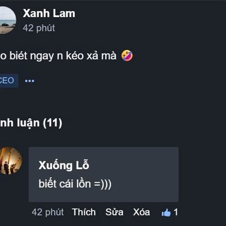Screen dimensions: 226x226
Task: Click the comment text 'biết cái lồn =)))'
Action: point(75,184)
